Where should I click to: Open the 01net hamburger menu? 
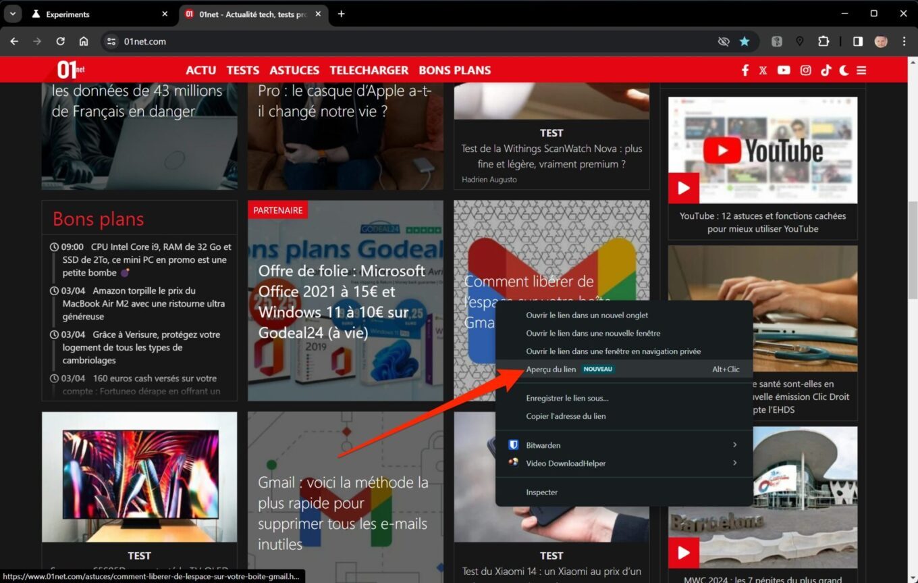861,70
